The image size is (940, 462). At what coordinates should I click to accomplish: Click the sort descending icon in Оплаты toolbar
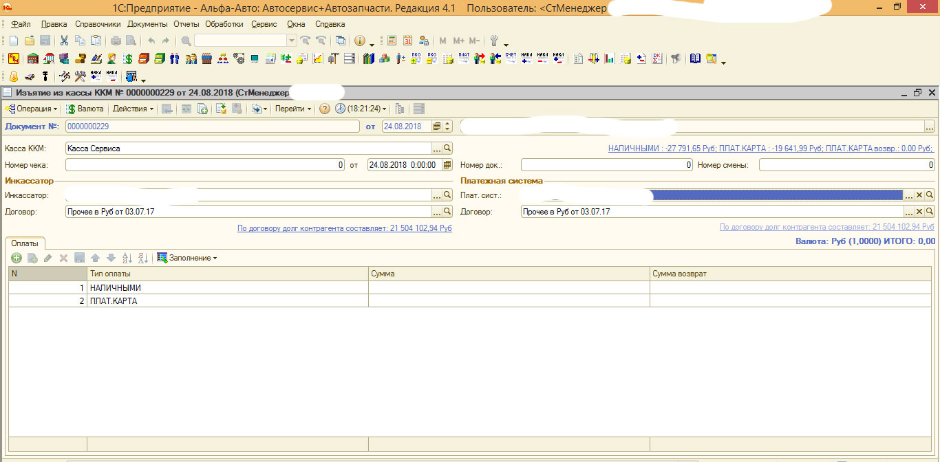[142, 258]
